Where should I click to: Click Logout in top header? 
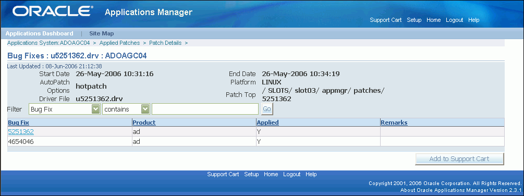(x=455, y=20)
